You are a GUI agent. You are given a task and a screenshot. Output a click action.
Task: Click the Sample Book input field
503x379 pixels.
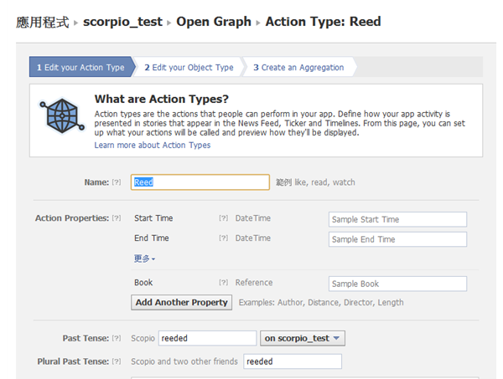[x=397, y=284]
